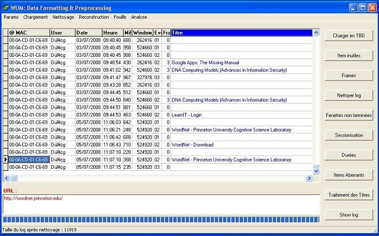Image resolution: width=379 pixels, height=236 pixels.
Task: Click the Show log button
Action: point(348,215)
